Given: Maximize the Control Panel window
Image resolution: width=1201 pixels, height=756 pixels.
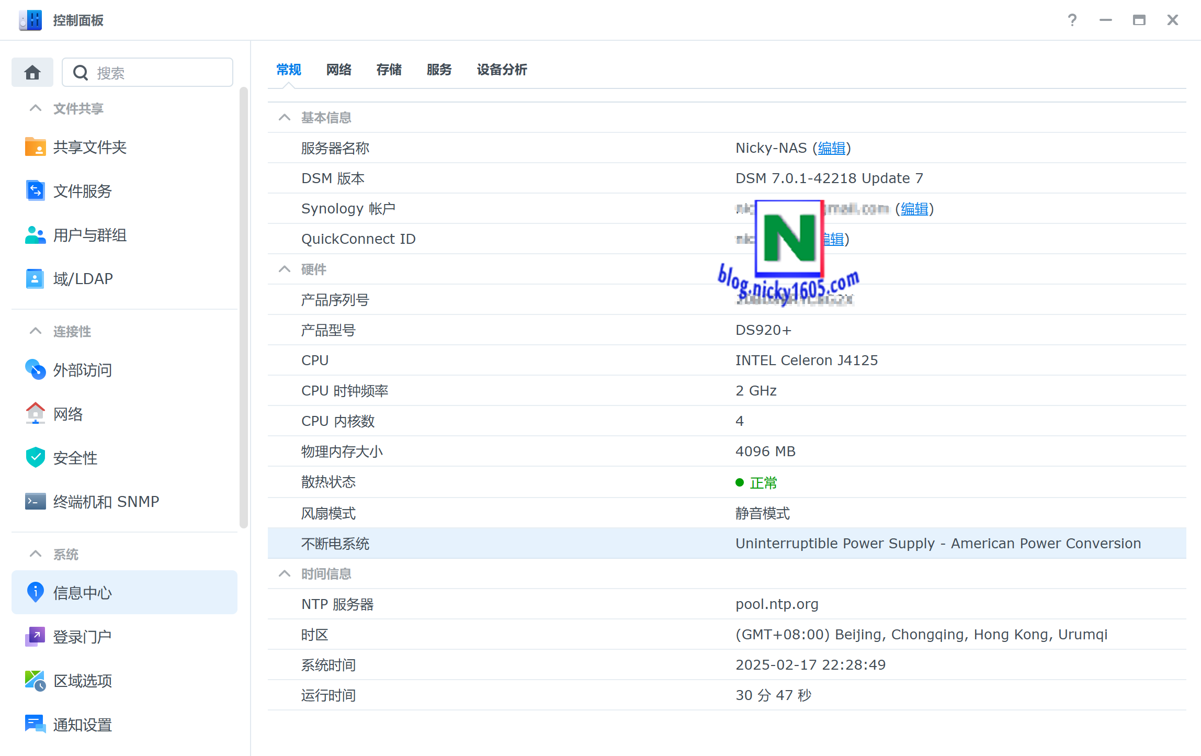Looking at the screenshot, I should [1139, 20].
